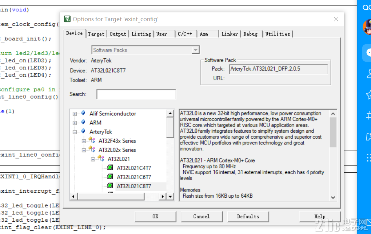Image resolution: width=371 pixels, height=234 pixels.
Task: Click the led_on(LED3) line in the code editor
Action: point(25,68)
